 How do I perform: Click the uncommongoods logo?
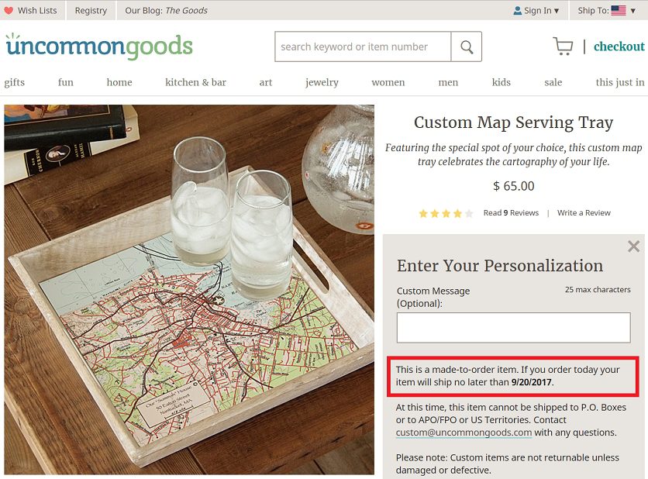coord(99,47)
